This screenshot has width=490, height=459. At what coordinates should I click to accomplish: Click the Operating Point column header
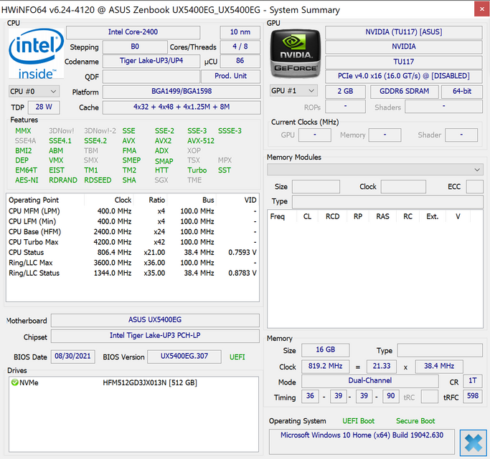pyautogui.click(x=45, y=200)
